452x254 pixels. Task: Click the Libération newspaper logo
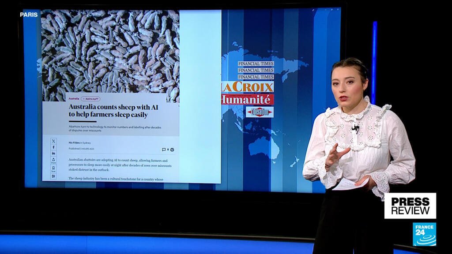point(260,112)
